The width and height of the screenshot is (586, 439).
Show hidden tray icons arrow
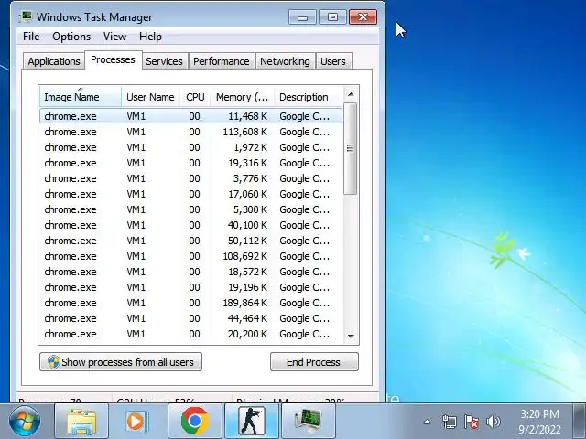pos(428,423)
